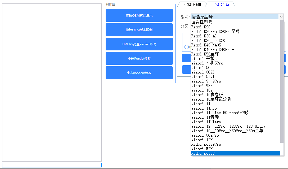The image size is (288, 169).
Task: Select xiaomi 平板5Pro model
Action: click(x=236, y=63)
